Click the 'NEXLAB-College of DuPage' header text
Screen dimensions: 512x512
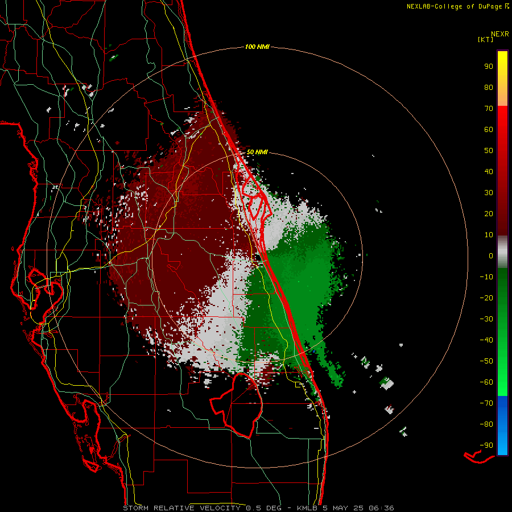[454, 6]
